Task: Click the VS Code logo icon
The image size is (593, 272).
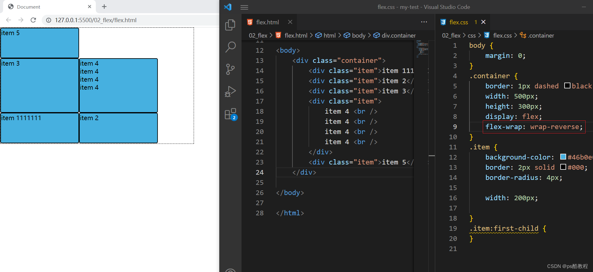Action: coord(228,7)
